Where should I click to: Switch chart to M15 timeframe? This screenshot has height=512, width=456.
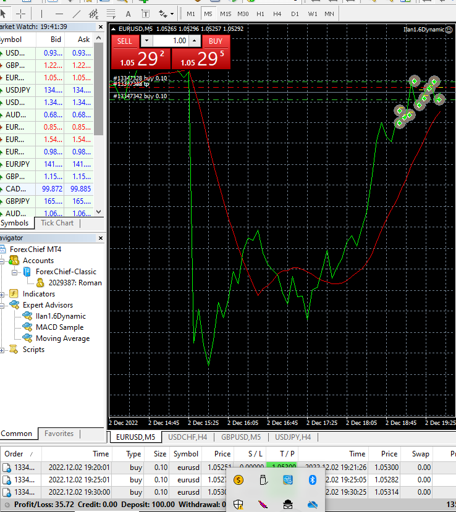[x=226, y=14]
